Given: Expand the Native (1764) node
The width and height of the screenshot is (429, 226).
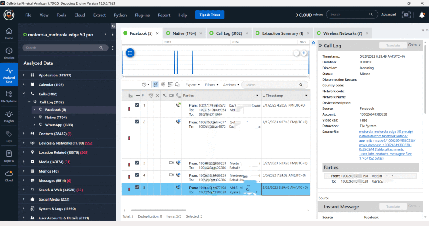Looking at the screenshot, I should (34, 117).
